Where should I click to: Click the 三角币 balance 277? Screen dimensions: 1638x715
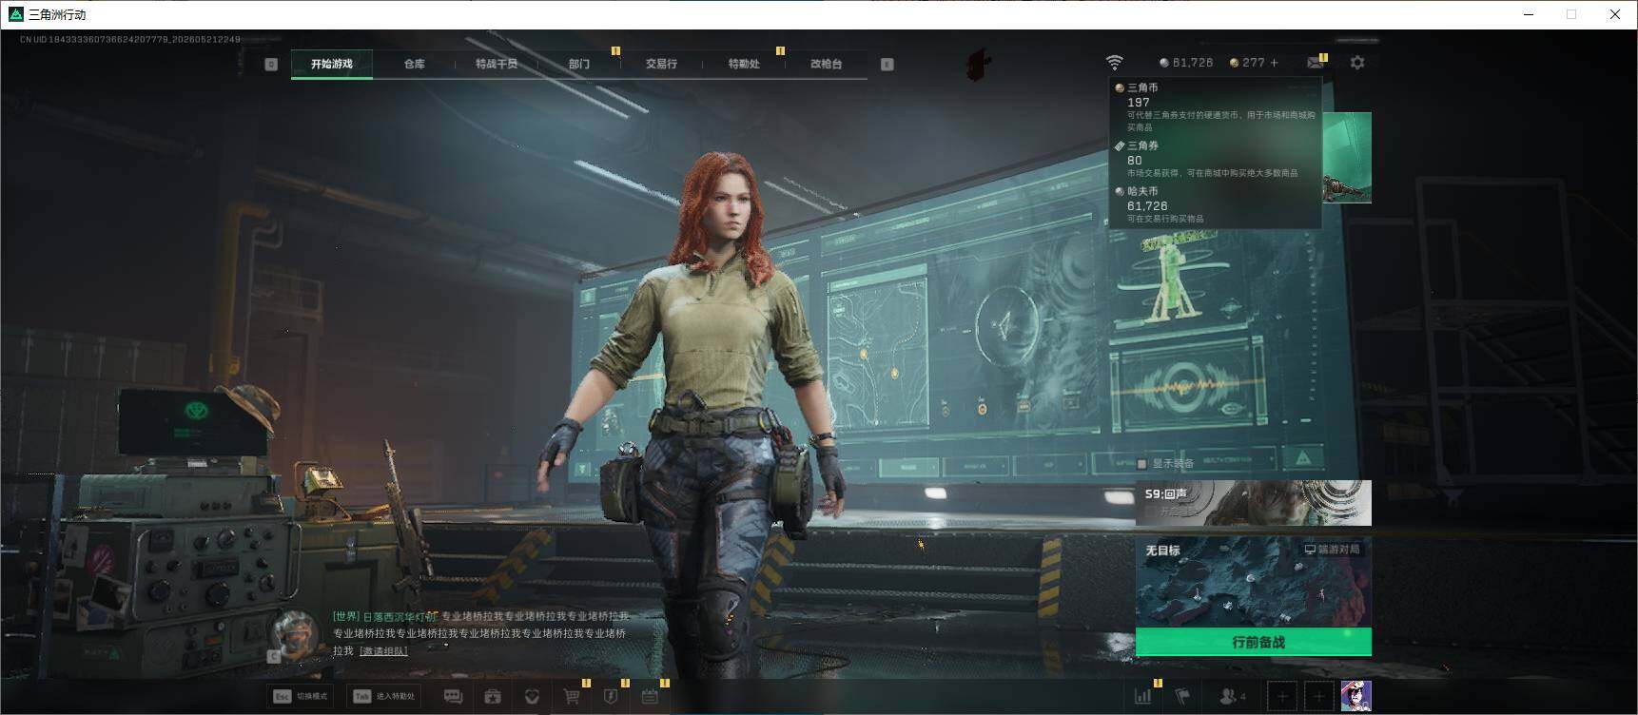[x=1247, y=63]
